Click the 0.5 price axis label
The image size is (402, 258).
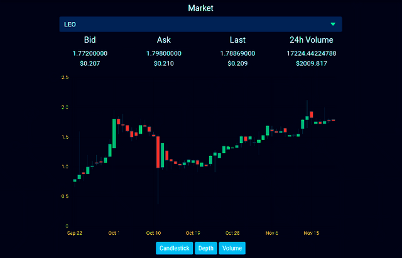pos(65,196)
